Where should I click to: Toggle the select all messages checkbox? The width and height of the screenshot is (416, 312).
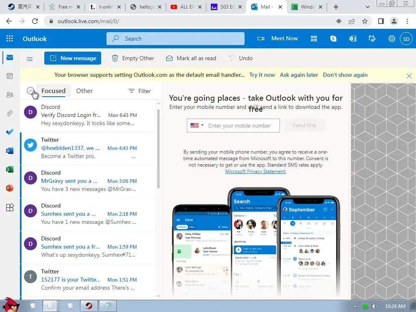tap(30, 91)
